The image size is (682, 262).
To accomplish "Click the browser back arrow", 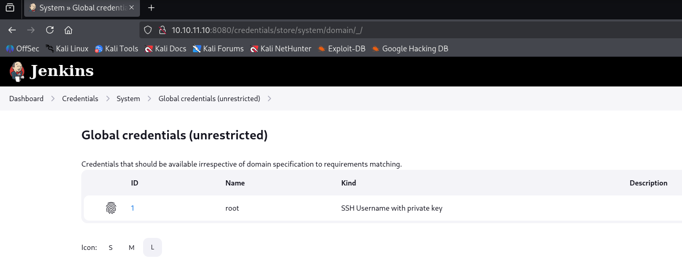I will pyautogui.click(x=12, y=30).
